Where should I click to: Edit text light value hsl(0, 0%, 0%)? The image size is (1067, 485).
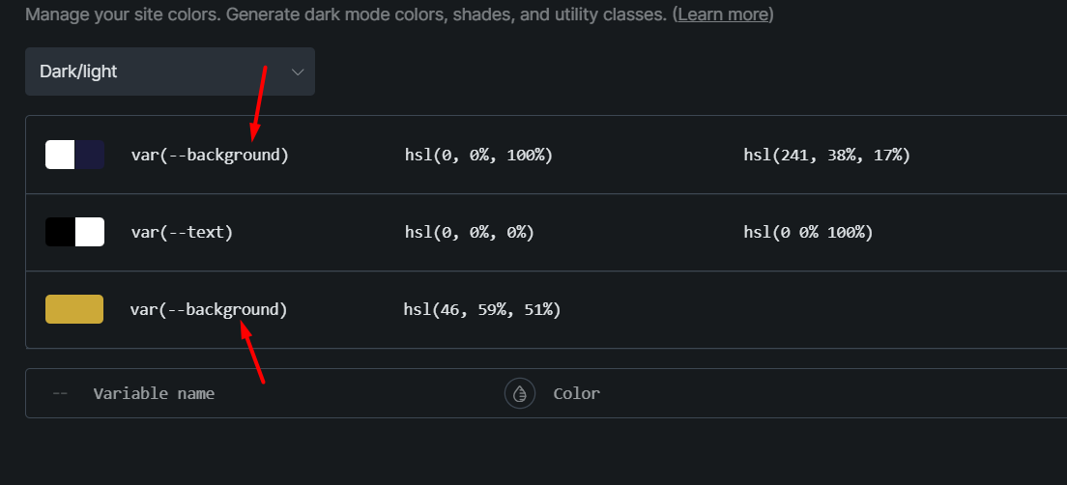click(470, 232)
